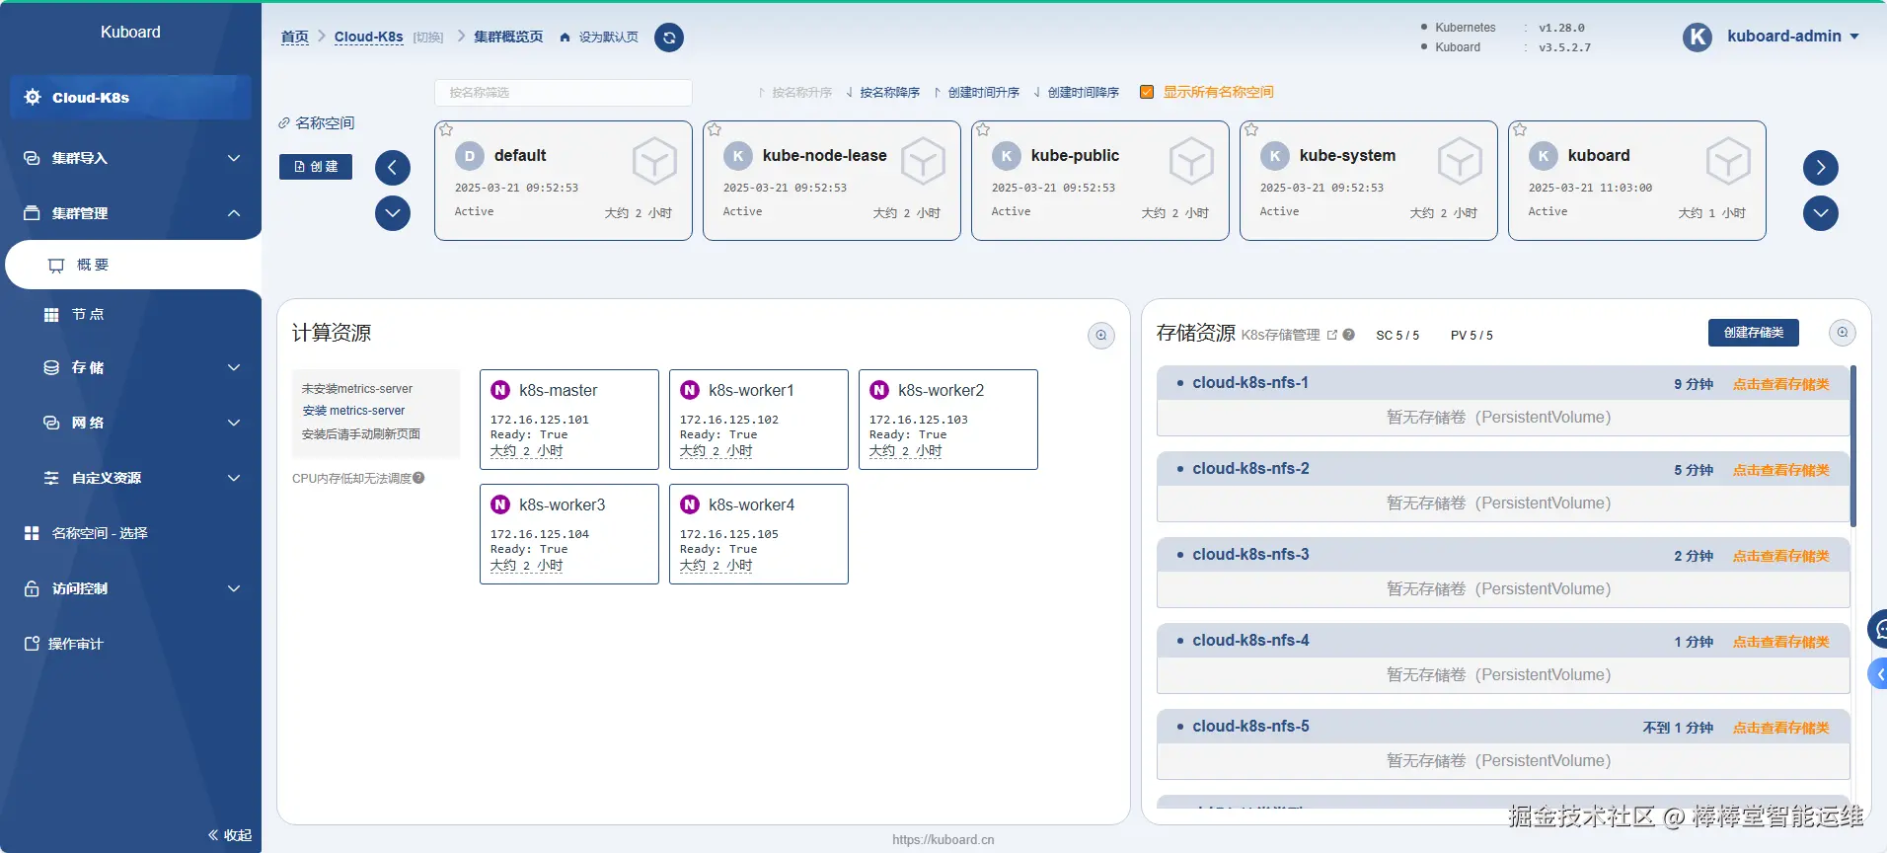Click the cube icon on kuboard card
Viewport: 1887px width, 853px height.
pos(1728,161)
